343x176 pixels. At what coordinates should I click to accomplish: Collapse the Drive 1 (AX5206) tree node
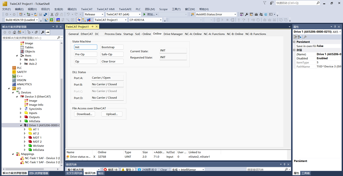click(x=21, y=125)
